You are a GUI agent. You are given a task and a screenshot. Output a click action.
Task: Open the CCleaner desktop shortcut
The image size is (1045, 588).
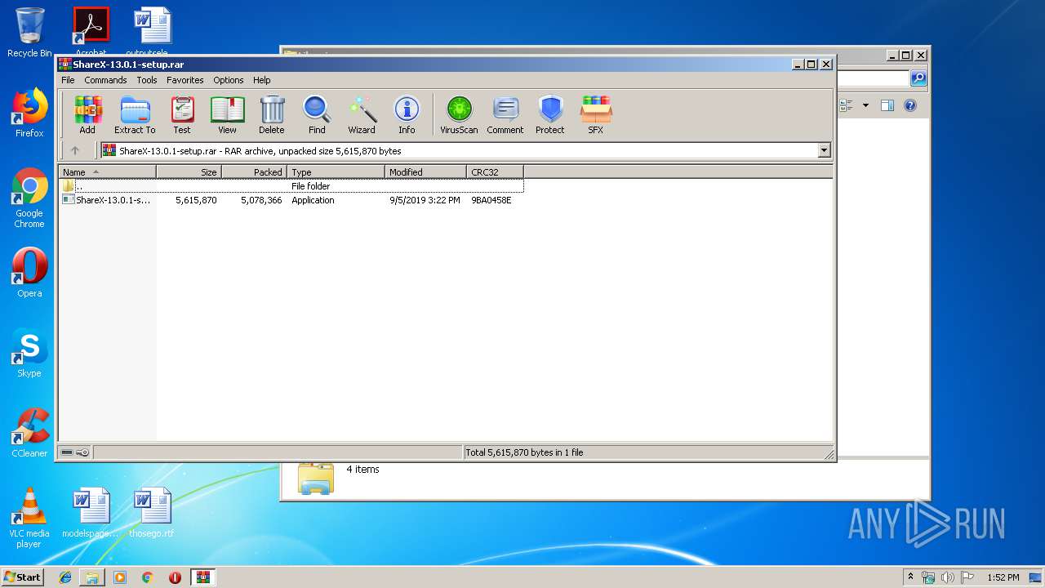(x=29, y=433)
